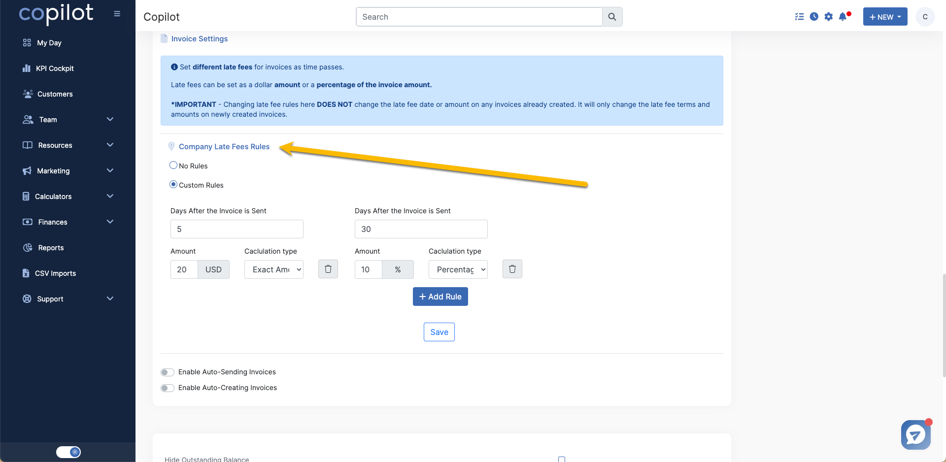Click the Copilot page title
Screen dimensions: 946x462
click(x=162, y=17)
